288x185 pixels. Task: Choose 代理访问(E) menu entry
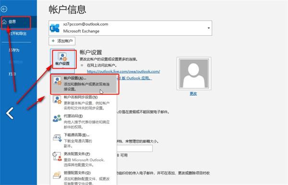click(x=84, y=122)
